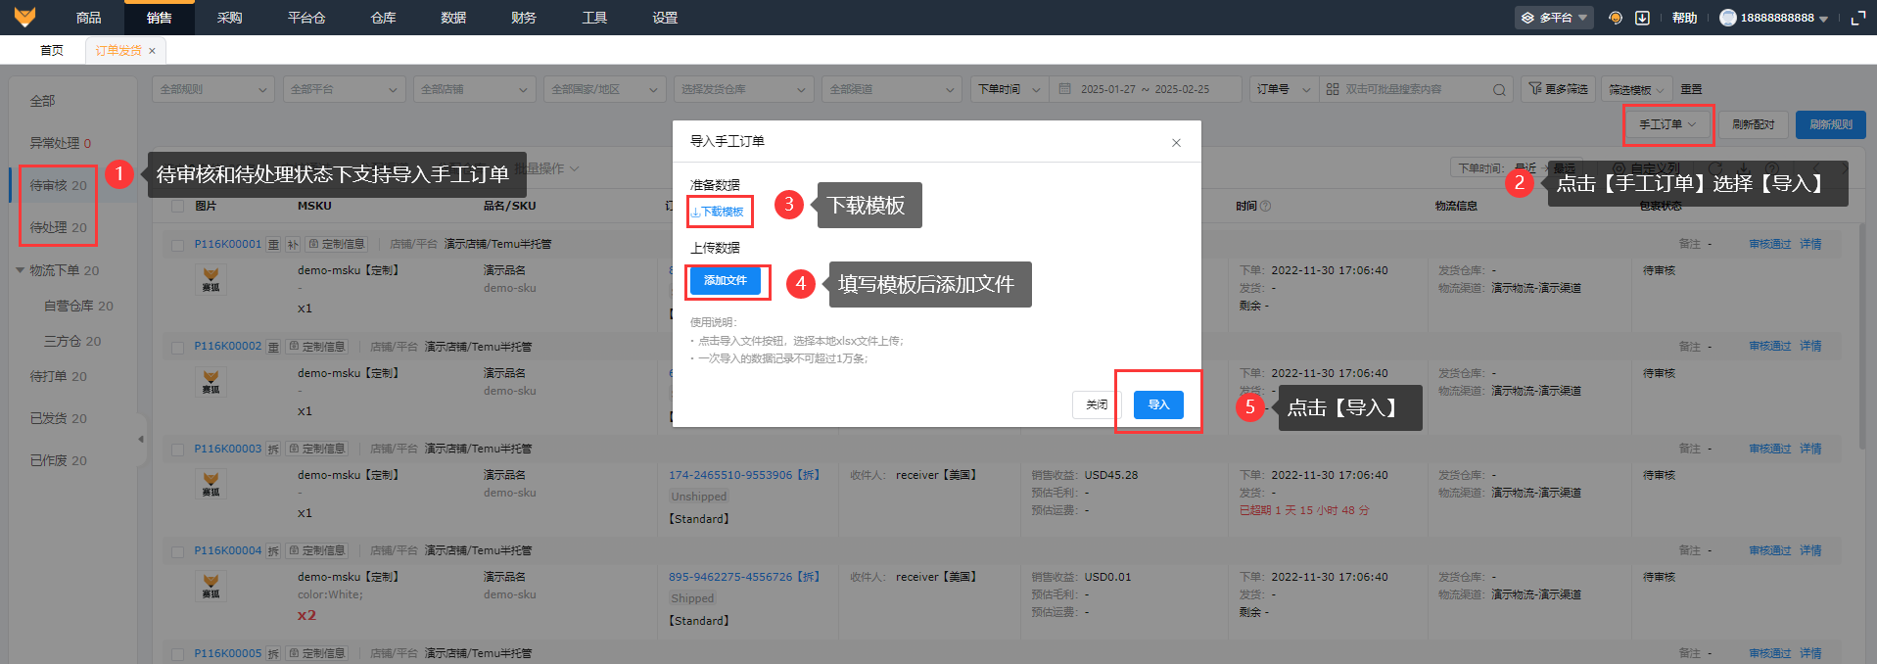Tick the checkbox for order P116K00002

177,347
